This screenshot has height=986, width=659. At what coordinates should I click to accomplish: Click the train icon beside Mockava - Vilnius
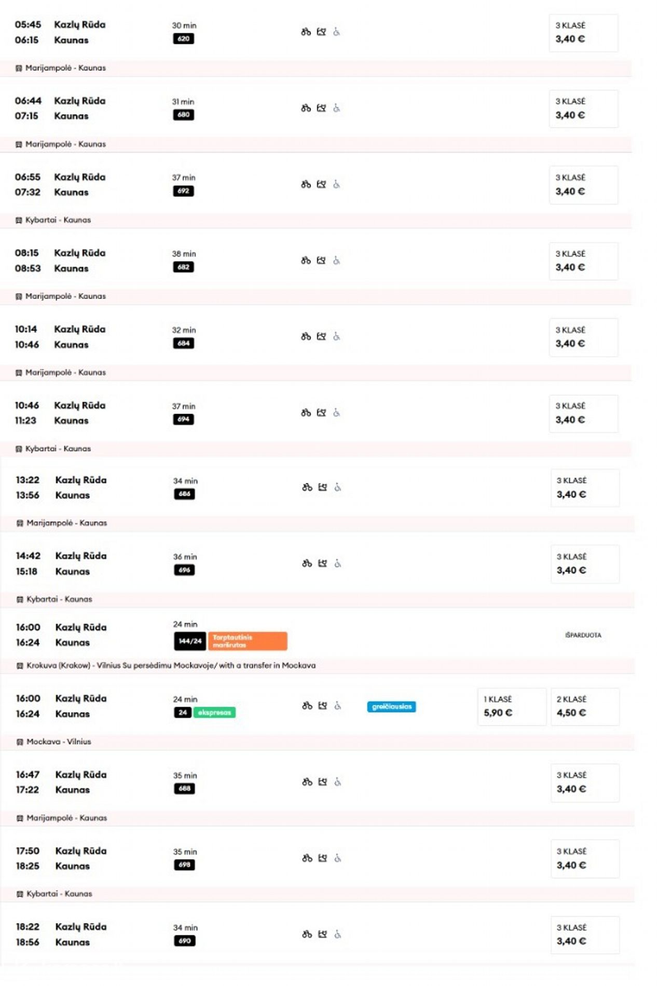coord(20,742)
